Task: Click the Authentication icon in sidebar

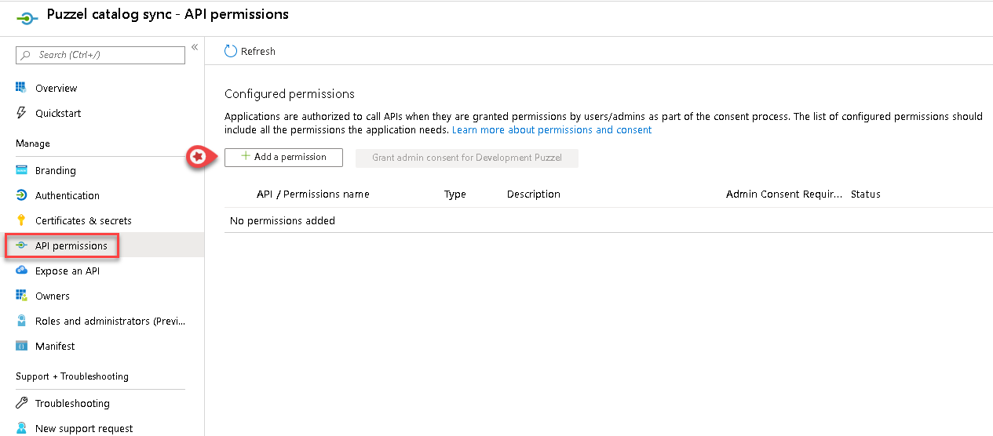Action: pyautogui.click(x=21, y=195)
